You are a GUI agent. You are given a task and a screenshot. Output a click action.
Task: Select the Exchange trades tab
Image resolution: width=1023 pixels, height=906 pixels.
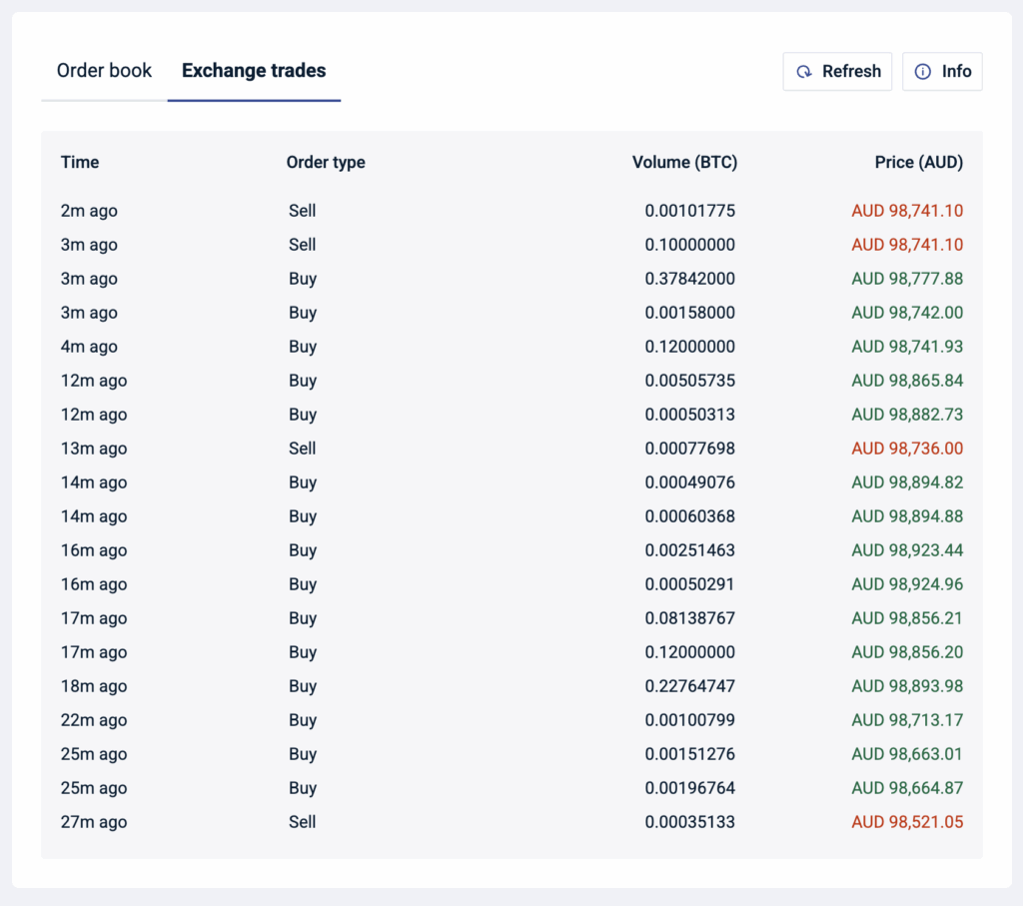coord(253,71)
